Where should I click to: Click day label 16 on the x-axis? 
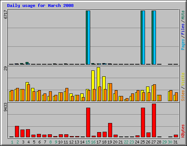click(93, 142)
